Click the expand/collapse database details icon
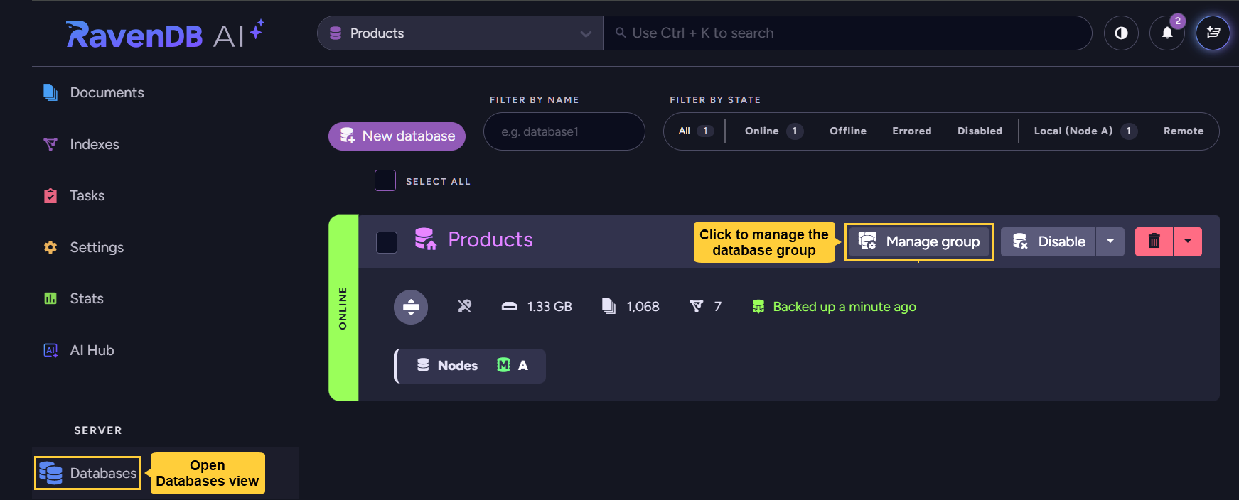 pyautogui.click(x=411, y=307)
